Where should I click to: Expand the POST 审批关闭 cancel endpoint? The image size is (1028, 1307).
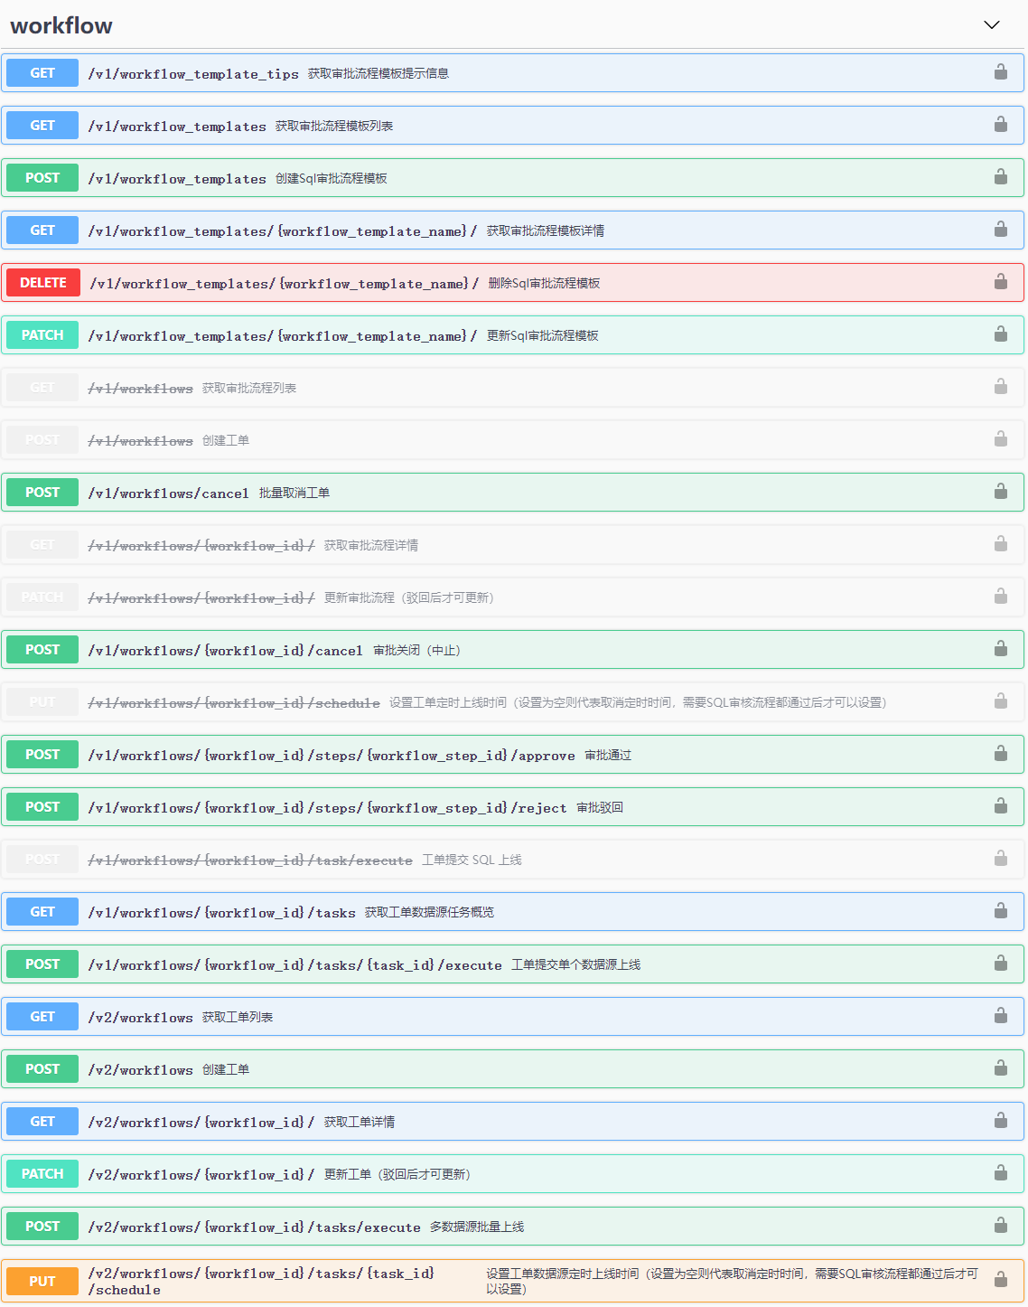coord(452,649)
